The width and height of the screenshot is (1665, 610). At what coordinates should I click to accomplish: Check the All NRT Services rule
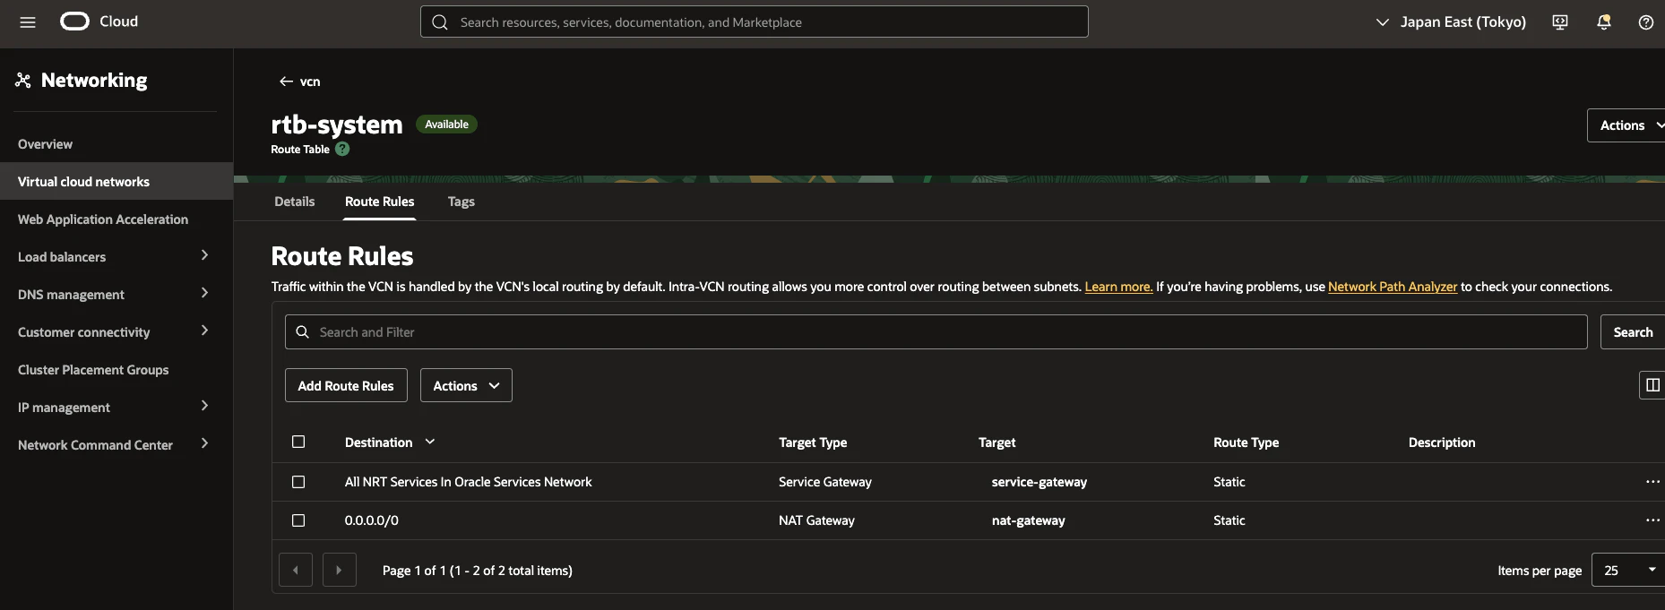click(298, 482)
